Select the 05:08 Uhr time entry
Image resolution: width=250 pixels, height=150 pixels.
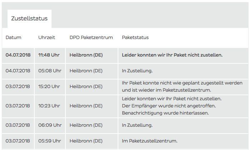coord(50,71)
